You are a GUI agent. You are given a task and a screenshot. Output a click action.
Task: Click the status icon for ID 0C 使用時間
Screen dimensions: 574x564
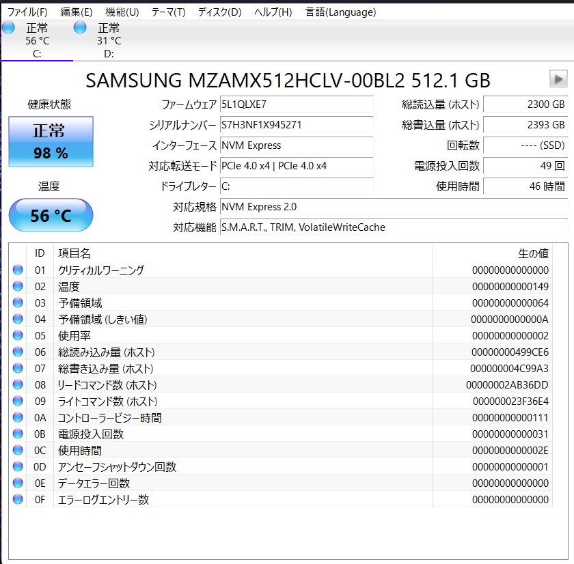click(18, 450)
